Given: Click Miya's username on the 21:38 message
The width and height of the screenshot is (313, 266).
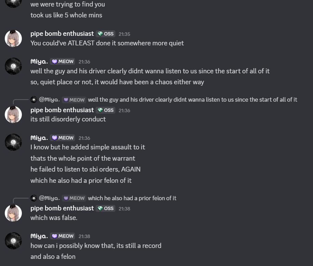Looking at the screenshot, I should (39, 236).
